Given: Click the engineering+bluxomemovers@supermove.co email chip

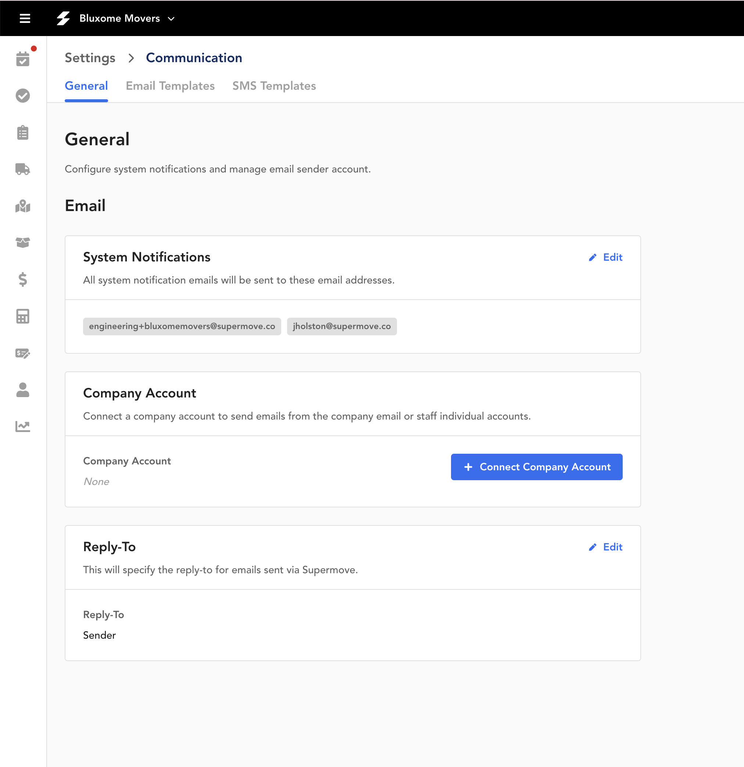Looking at the screenshot, I should click(182, 327).
